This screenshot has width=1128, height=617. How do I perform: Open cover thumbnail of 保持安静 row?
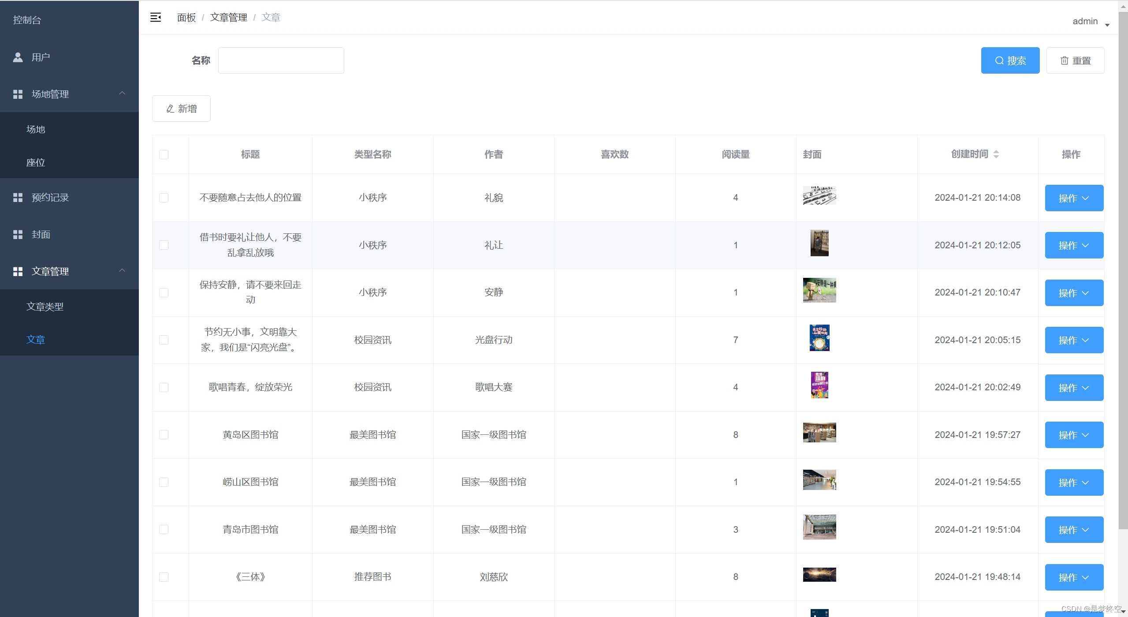(x=819, y=290)
